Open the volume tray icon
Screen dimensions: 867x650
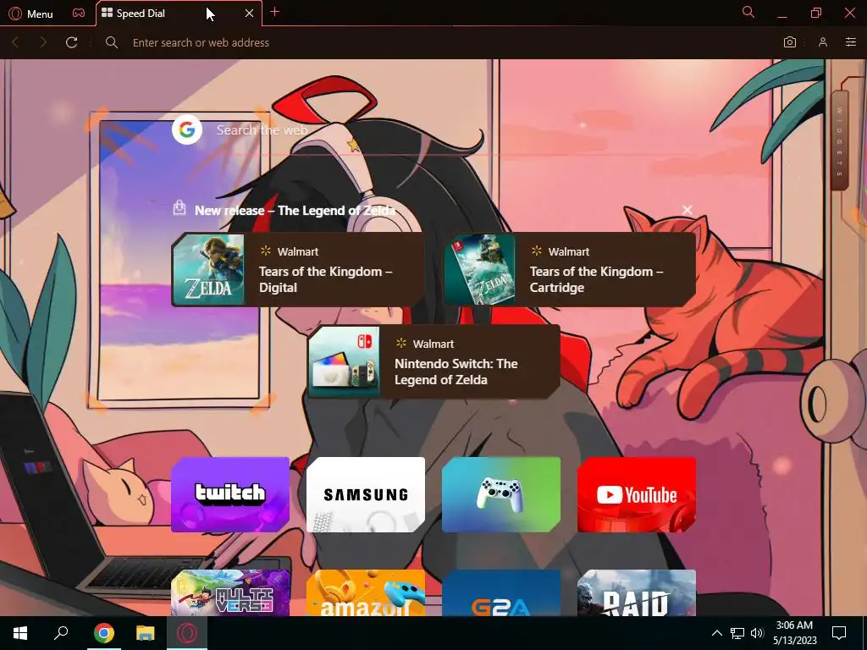[x=757, y=633]
